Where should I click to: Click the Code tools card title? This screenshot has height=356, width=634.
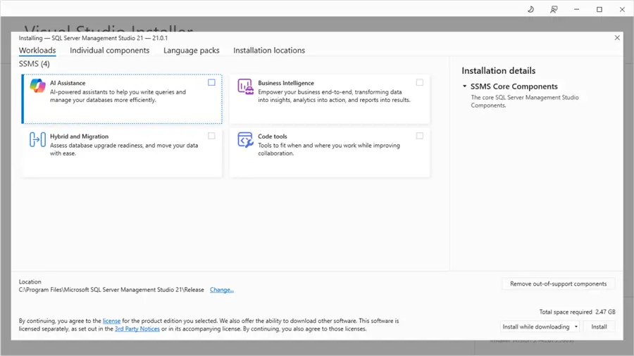[x=273, y=136]
